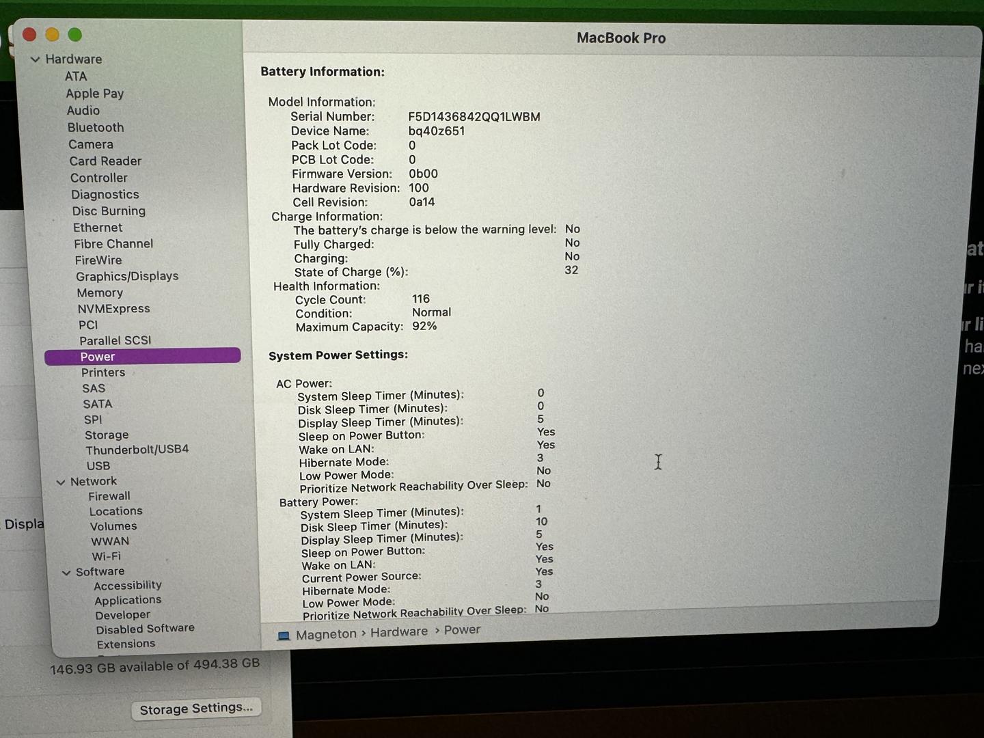Select Volumes under Network

tap(113, 527)
